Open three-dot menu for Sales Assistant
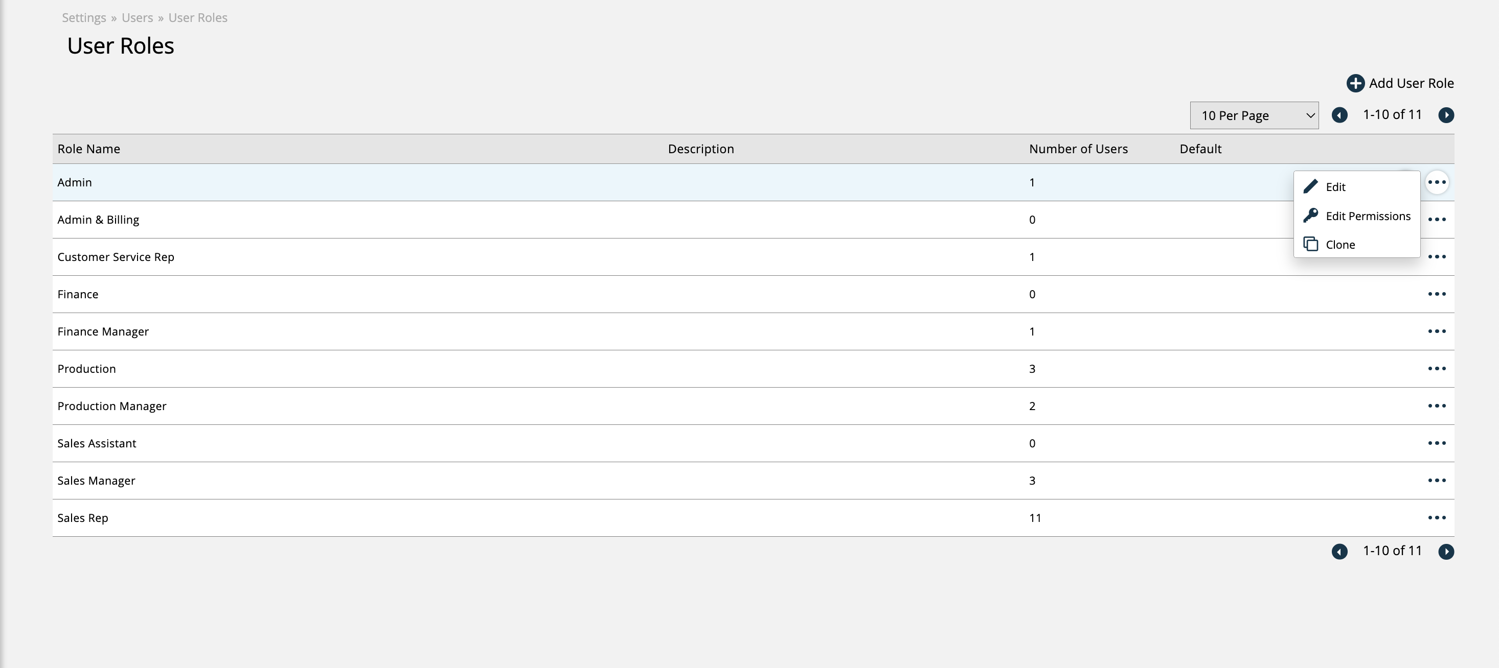The width and height of the screenshot is (1499, 668). [x=1437, y=443]
